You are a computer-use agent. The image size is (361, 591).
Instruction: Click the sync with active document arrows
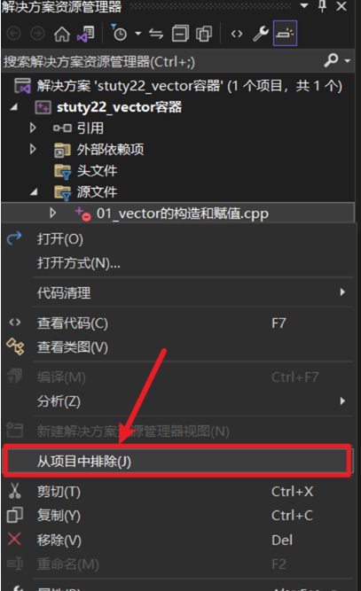[156, 34]
